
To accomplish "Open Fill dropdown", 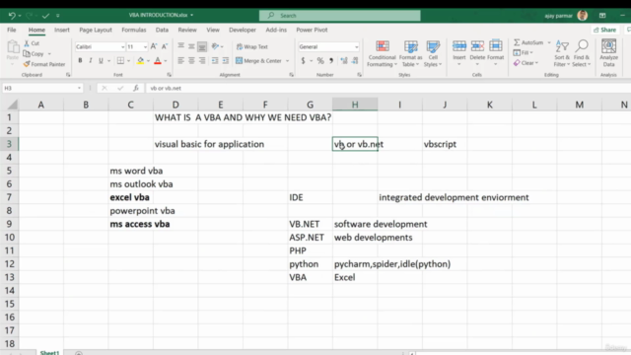I will point(524,52).
